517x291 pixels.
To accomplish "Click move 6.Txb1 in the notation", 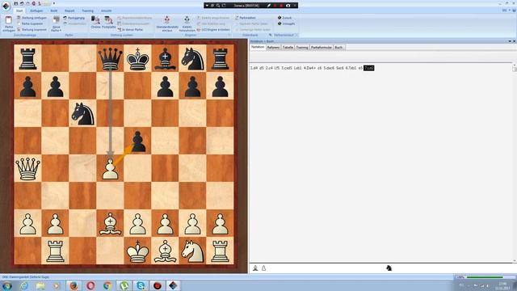I will (351, 68).
